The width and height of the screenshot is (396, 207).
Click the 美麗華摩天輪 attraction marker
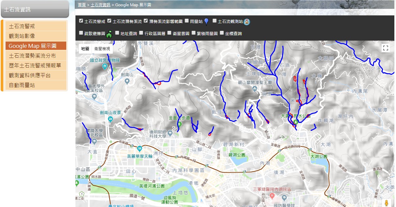(139, 148)
